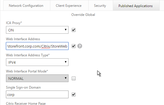This screenshot has width=164, height=105.
Task: Uncheck the ICA Proxy override checkbox
Action: coord(74,30)
